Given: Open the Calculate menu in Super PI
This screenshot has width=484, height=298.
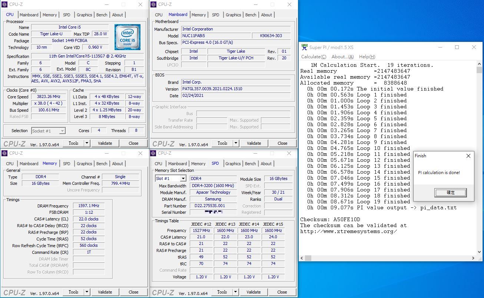Looking at the screenshot, I should coord(314,57).
